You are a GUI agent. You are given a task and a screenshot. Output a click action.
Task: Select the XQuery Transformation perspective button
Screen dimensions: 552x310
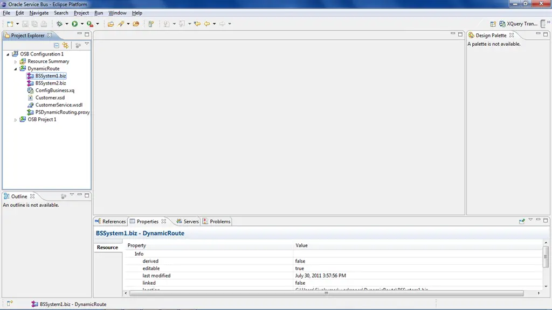tap(519, 24)
